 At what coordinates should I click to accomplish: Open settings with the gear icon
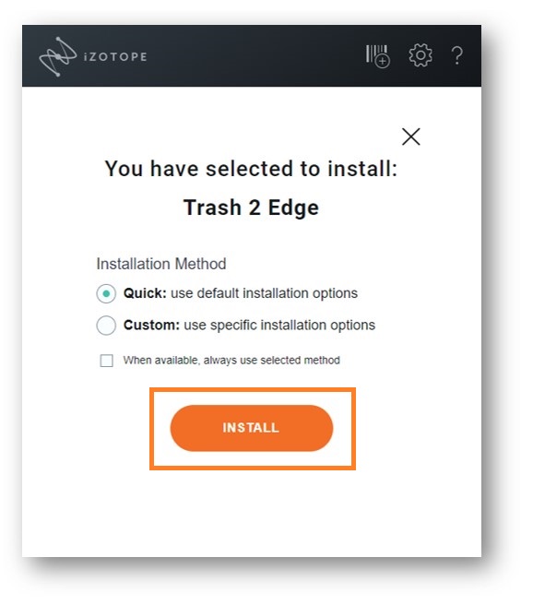point(420,55)
